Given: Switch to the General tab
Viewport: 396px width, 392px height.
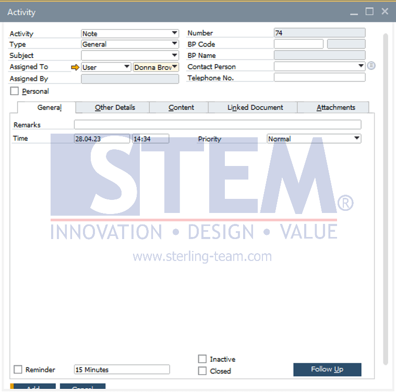Looking at the screenshot, I should tap(47, 108).
